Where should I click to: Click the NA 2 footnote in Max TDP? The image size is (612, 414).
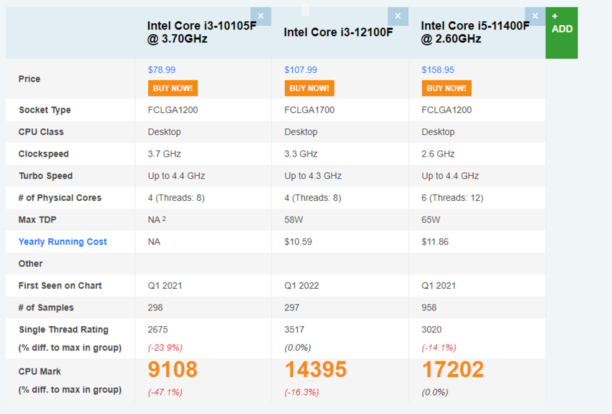point(157,220)
